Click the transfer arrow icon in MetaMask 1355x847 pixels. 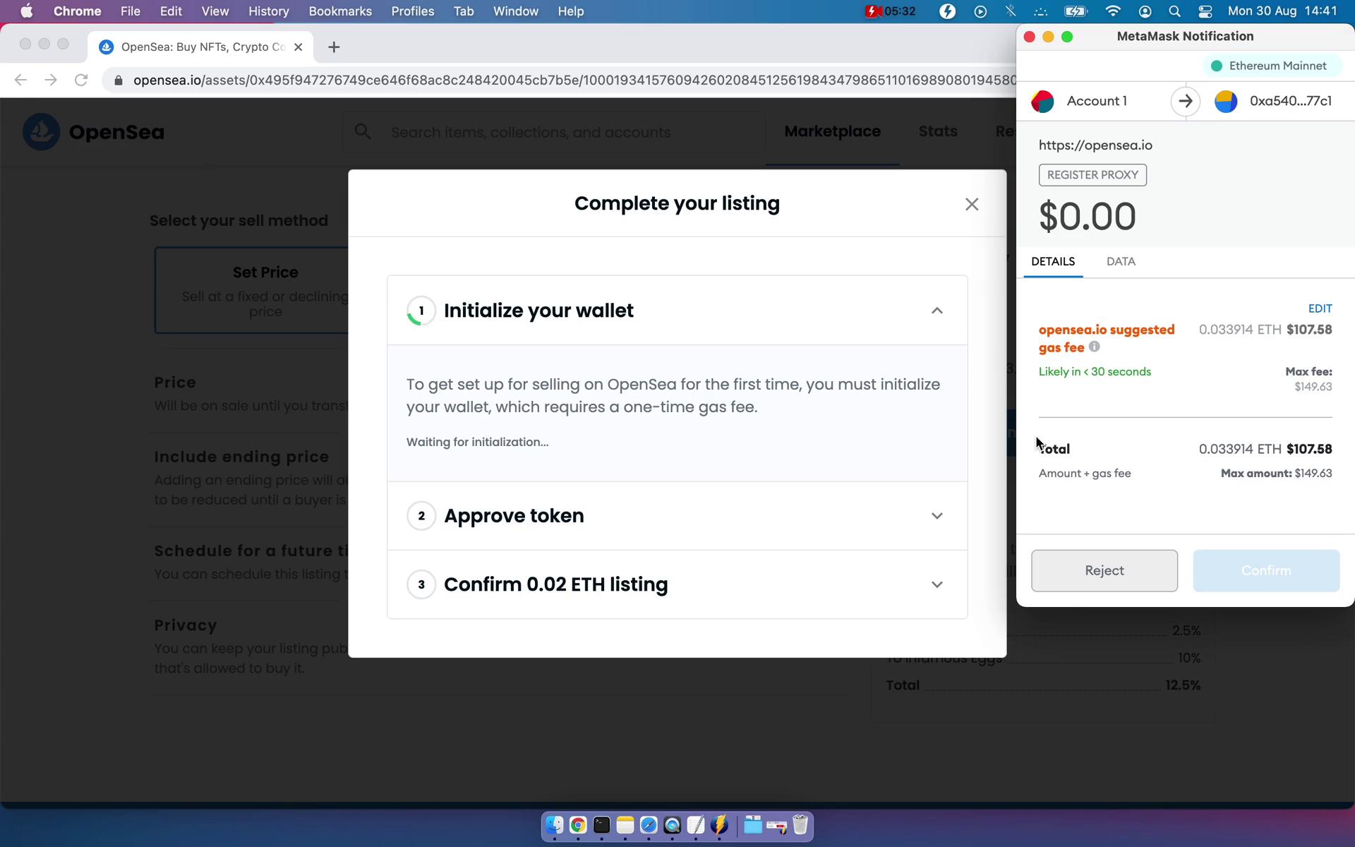1185,100
